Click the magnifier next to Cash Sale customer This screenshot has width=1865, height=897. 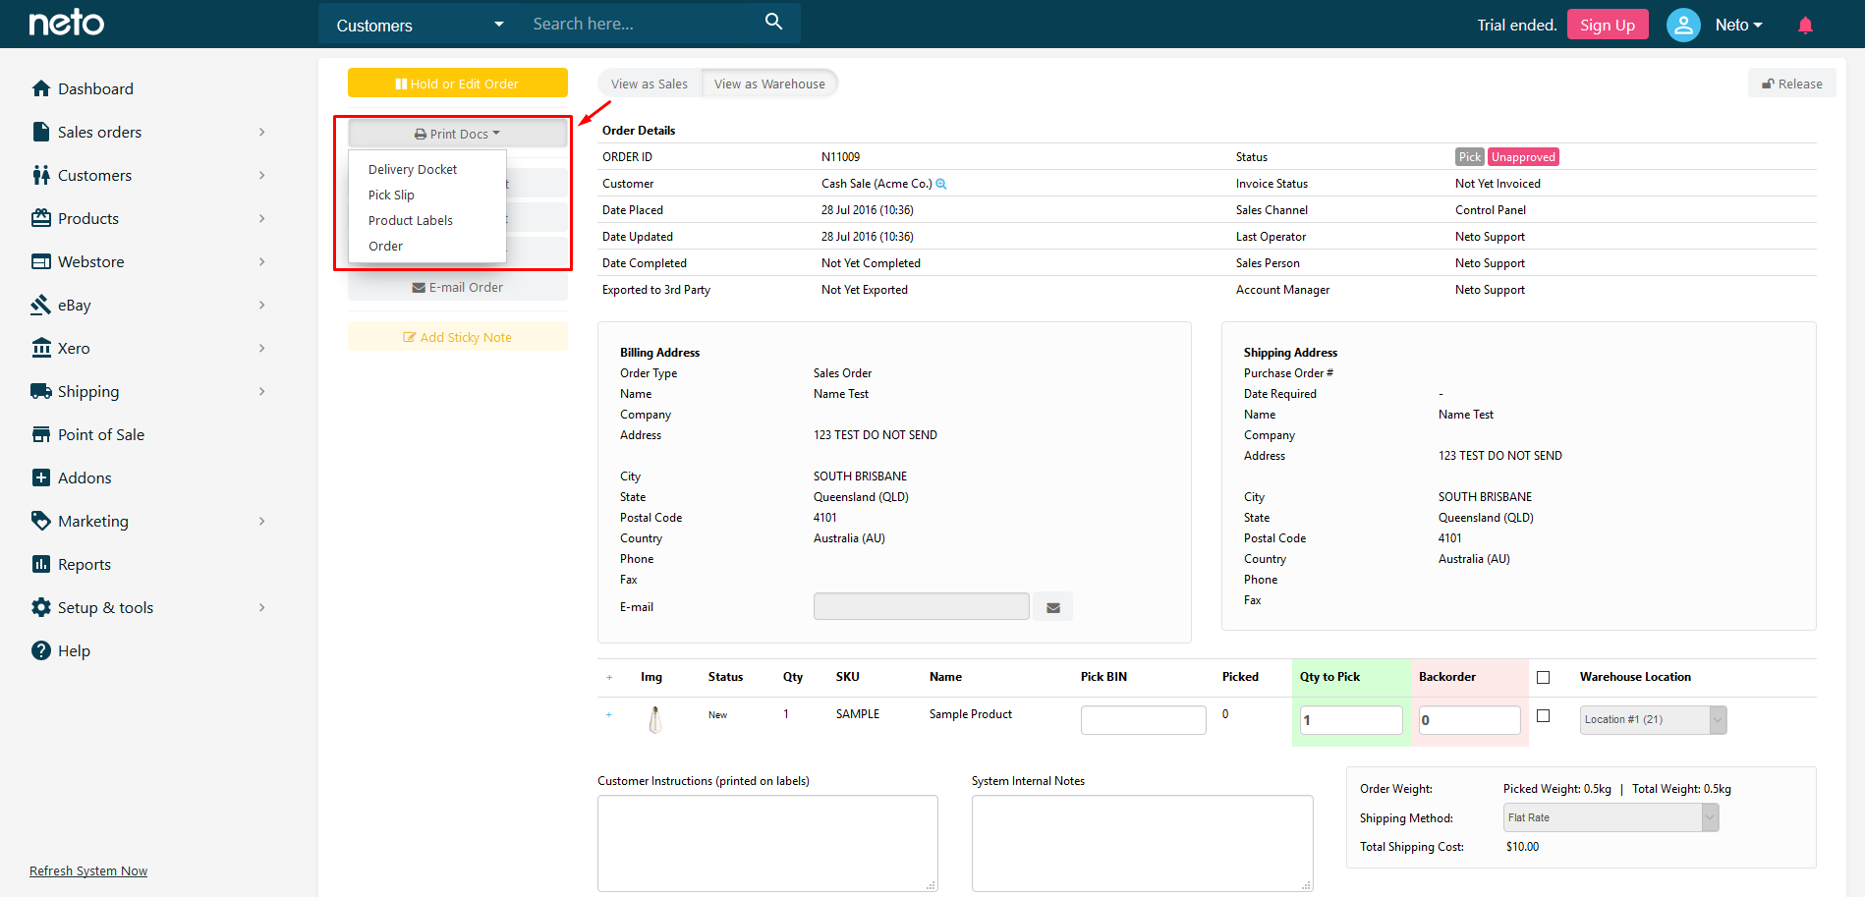click(x=941, y=184)
